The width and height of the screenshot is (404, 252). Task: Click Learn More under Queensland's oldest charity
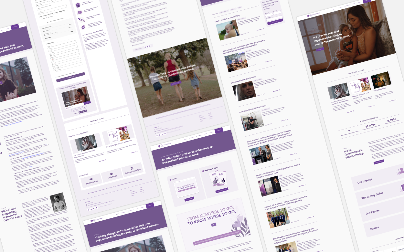click(378, 161)
